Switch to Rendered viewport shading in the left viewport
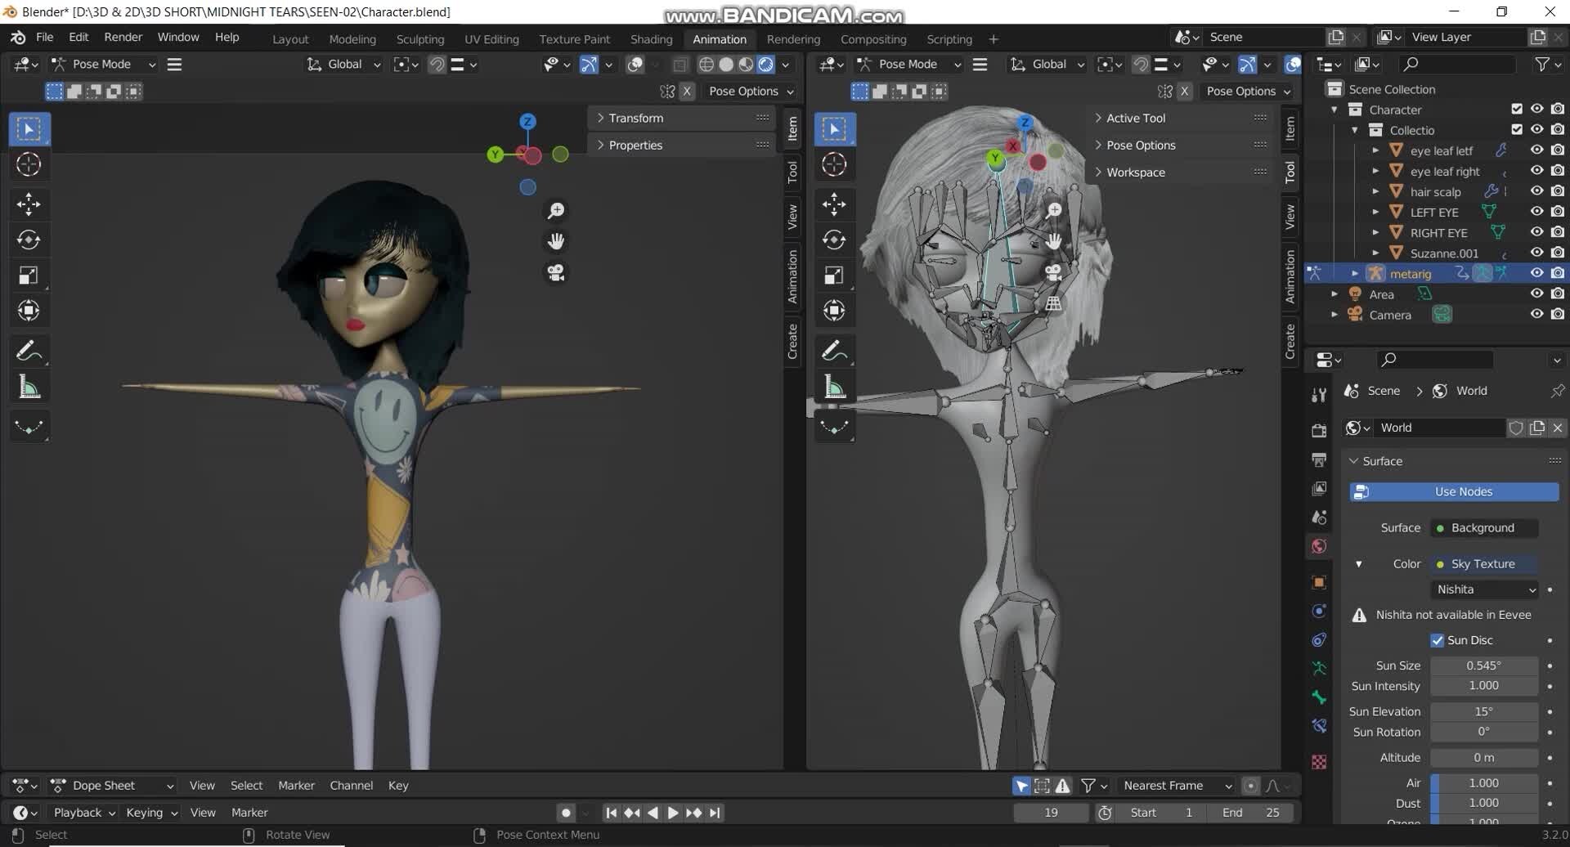 pos(766,64)
